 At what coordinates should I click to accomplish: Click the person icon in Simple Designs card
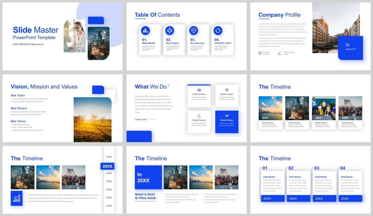[199, 116]
